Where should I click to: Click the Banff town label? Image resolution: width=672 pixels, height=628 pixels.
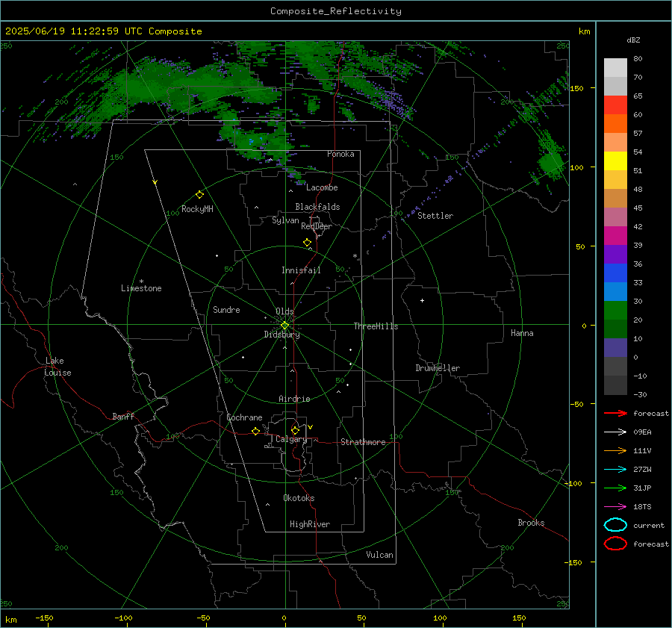click(x=123, y=416)
